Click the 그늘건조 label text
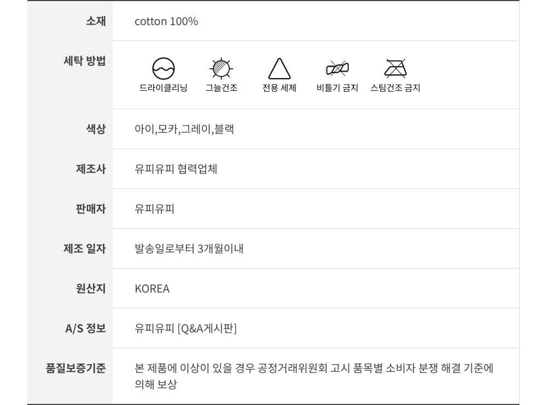This screenshot has height=405, width=547. click(221, 88)
